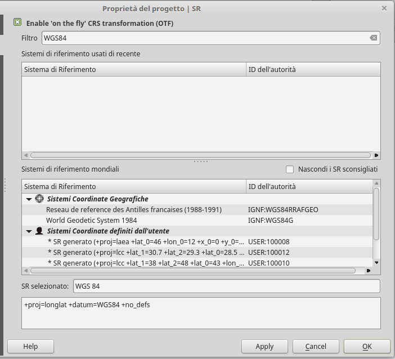Click the Apply button

(x=264, y=347)
